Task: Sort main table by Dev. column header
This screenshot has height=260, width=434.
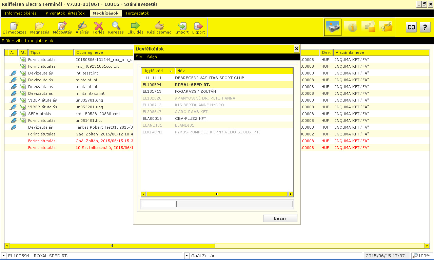Action: click(x=327, y=52)
